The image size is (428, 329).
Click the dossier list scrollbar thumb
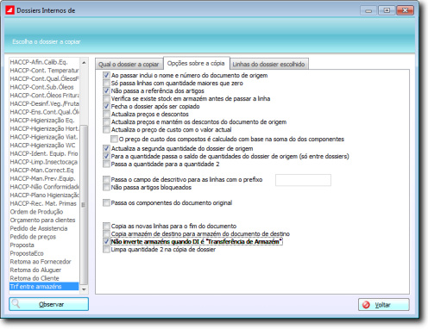84,204
